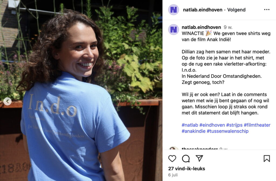This screenshot has width=276, height=181.
Task: Open natlab.eindhoven username in the caption
Action: click(201, 27)
